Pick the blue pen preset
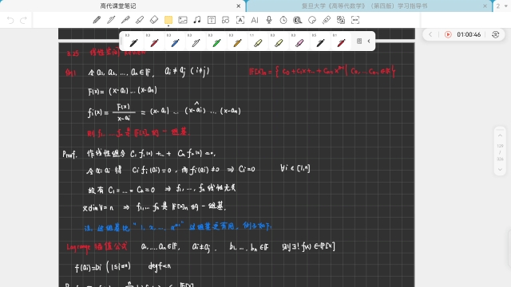 (175, 41)
